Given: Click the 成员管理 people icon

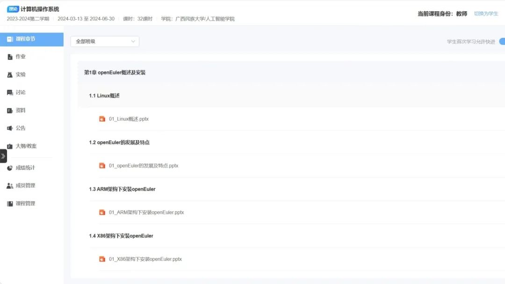Looking at the screenshot, I should [10, 186].
